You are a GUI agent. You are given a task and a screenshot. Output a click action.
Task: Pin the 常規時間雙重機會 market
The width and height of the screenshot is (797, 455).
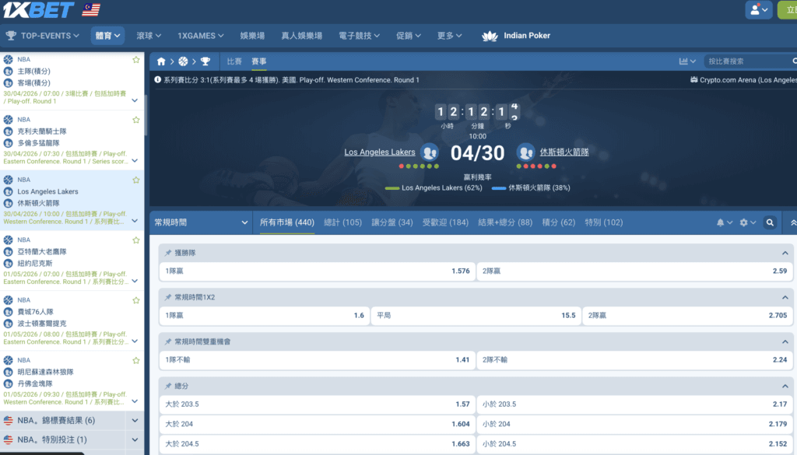(x=168, y=341)
